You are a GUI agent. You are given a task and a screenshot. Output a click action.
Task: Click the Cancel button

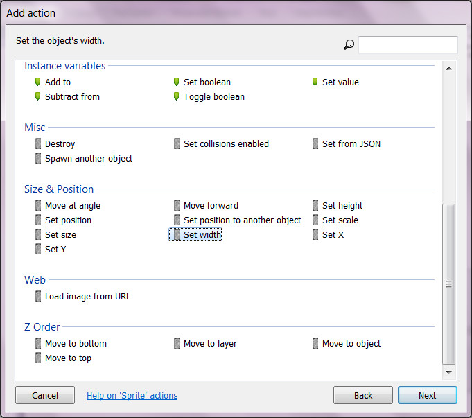(x=45, y=396)
